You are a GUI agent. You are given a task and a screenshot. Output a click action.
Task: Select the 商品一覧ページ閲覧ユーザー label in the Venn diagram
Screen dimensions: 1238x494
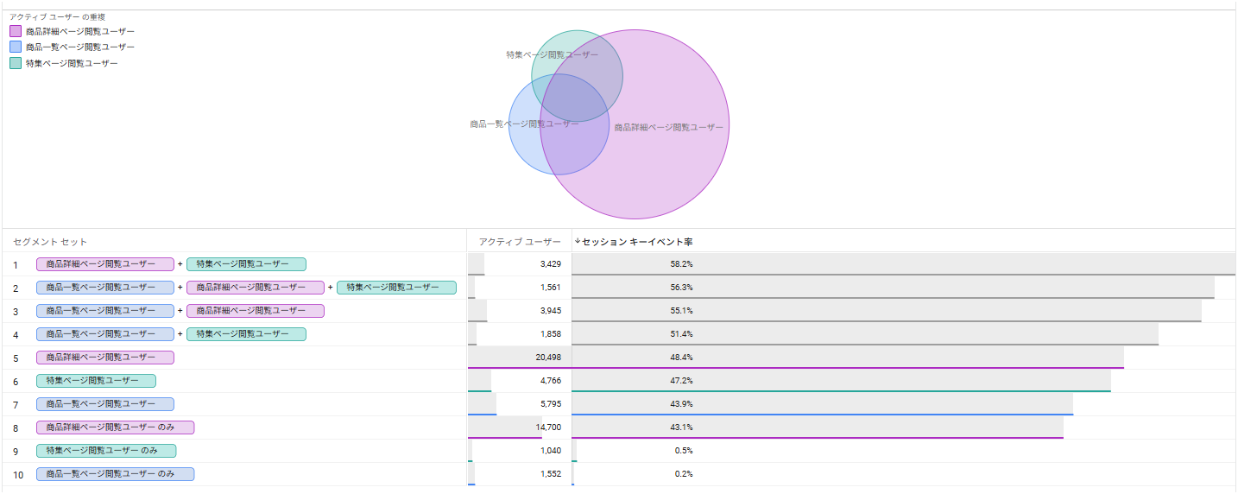(524, 123)
